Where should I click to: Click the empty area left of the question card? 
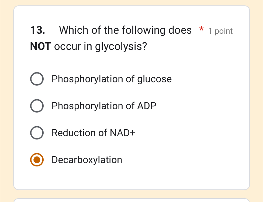6,101
